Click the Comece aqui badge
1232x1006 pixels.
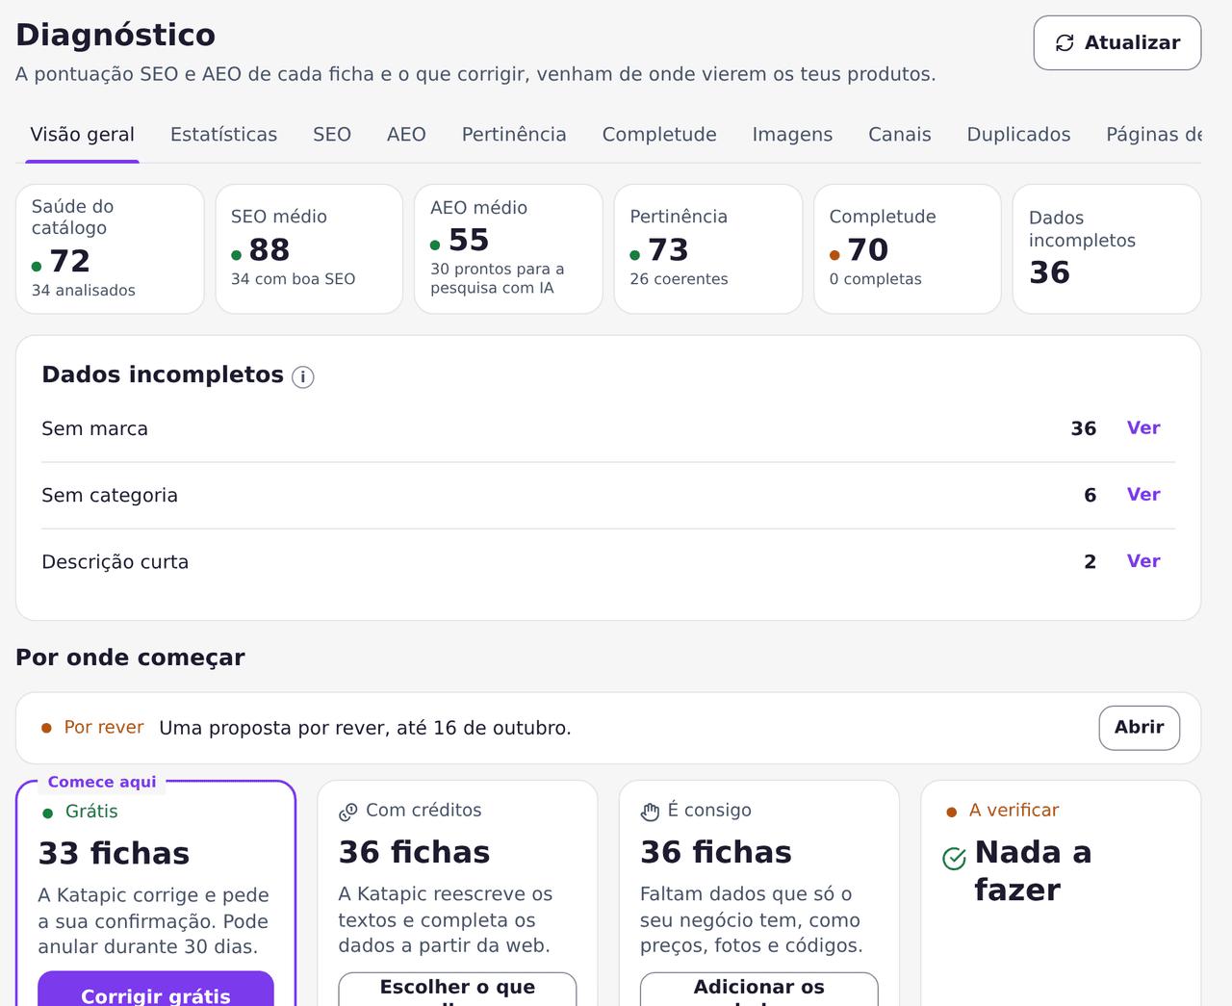102,782
